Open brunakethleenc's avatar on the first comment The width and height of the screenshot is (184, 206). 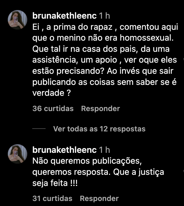(18, 20)
